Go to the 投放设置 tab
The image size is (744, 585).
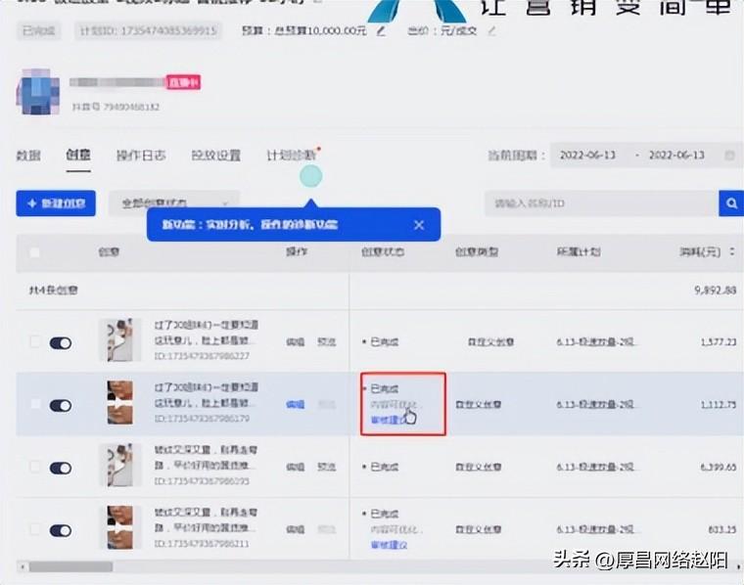coord(216,155)
